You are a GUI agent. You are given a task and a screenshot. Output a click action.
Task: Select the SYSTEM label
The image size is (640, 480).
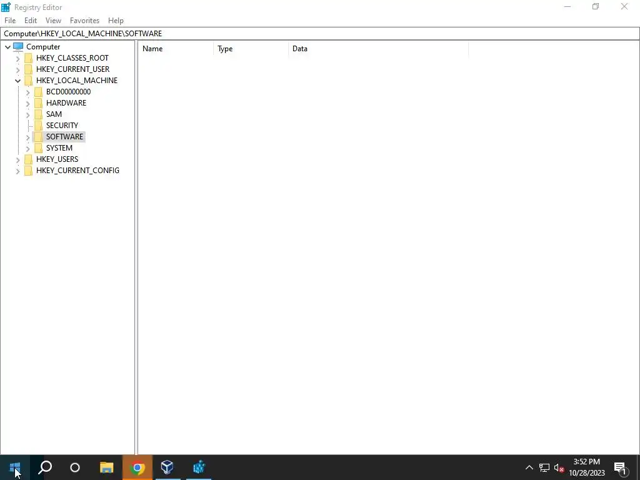point(59,147)
